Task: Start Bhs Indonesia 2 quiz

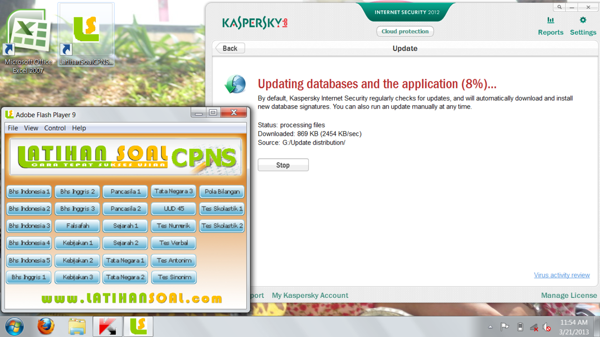Action: pyautogui.click(x=29, y=208)
